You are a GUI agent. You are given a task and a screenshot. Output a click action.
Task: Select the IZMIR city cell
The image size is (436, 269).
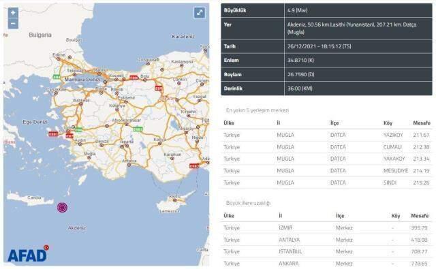pyautogui.click(x=285, y=227)
